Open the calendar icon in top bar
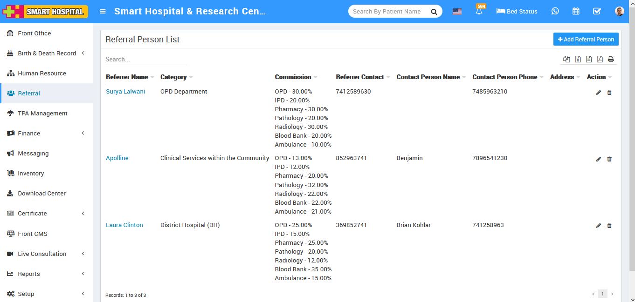The width and height of the screenshot is (635, 302). click(576, 11)
